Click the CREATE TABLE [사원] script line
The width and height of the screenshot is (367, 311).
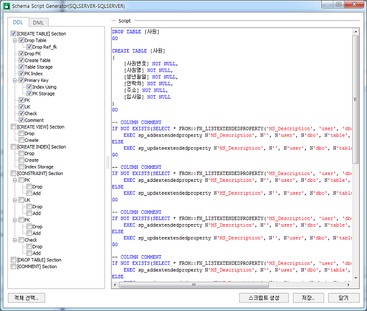[138, 51]
